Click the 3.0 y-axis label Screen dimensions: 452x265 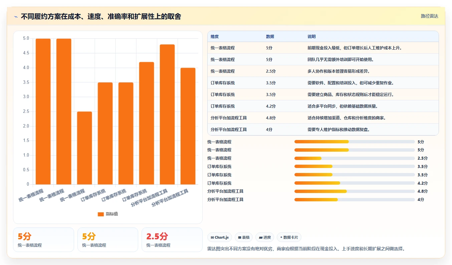click(26, 97)
